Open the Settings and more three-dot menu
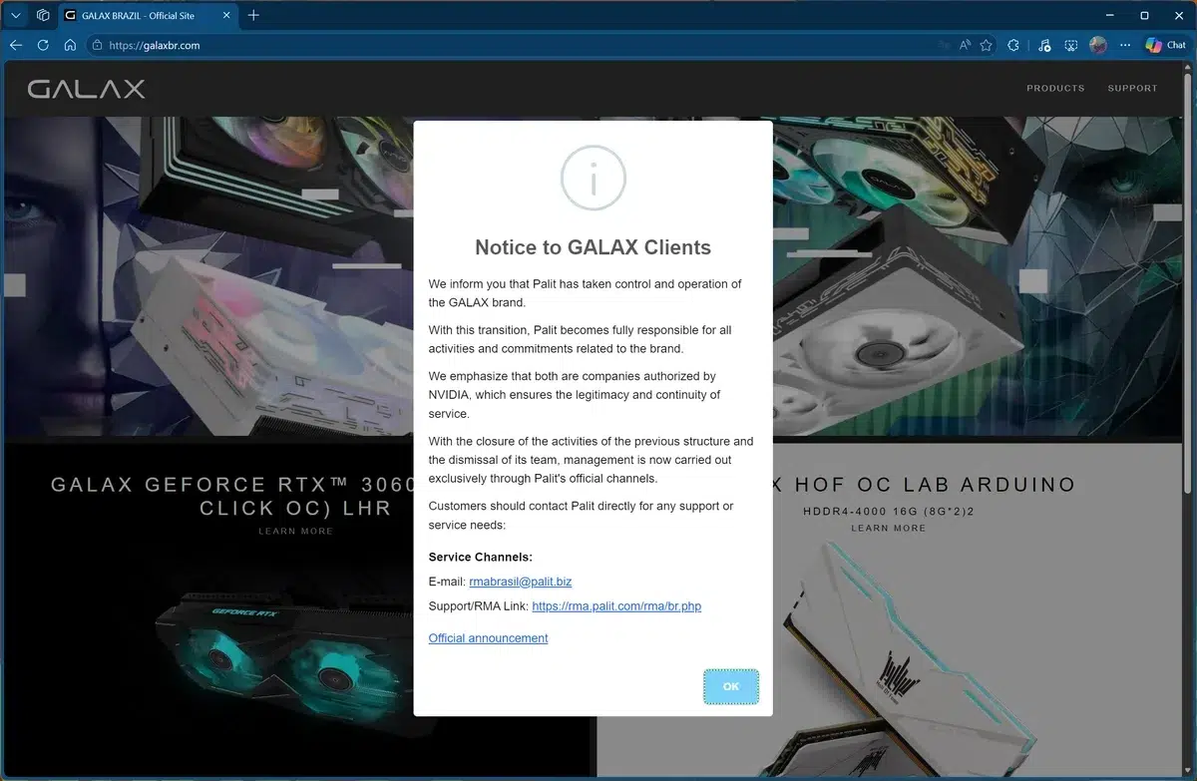Image resolution: width=1197 pixels, height=781 pixels. pos(1125,45)
